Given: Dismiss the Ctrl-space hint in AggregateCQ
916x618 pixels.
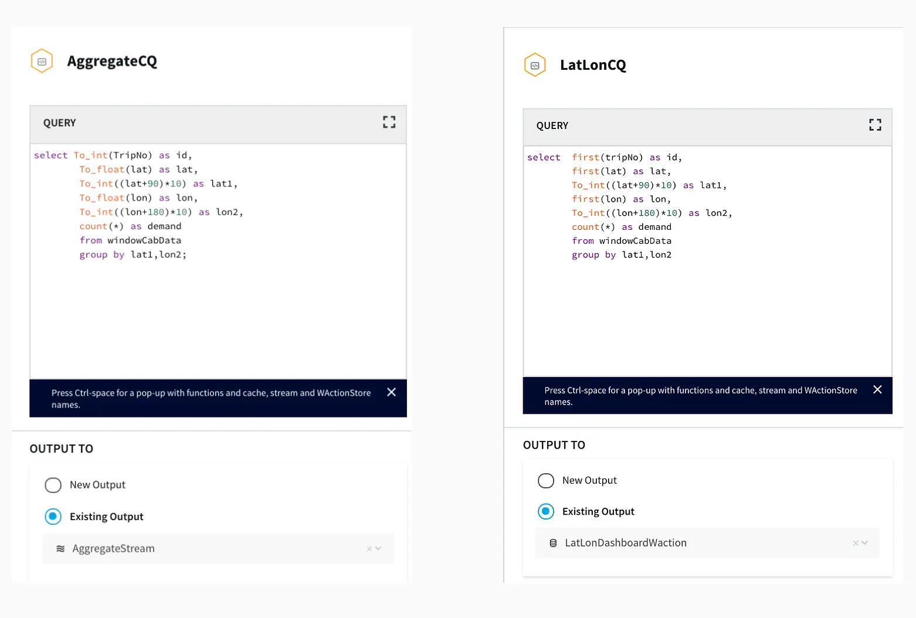Looking at the screenshot, I should [x=391, y=392].
